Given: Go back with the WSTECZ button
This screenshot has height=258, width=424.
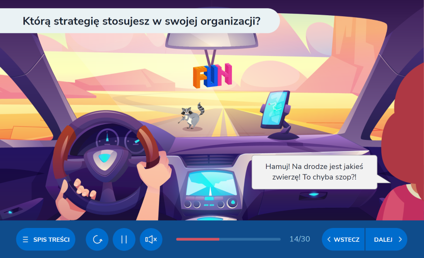Looking at the screenshot, I should pyautogui.click(x=343, y=239).
